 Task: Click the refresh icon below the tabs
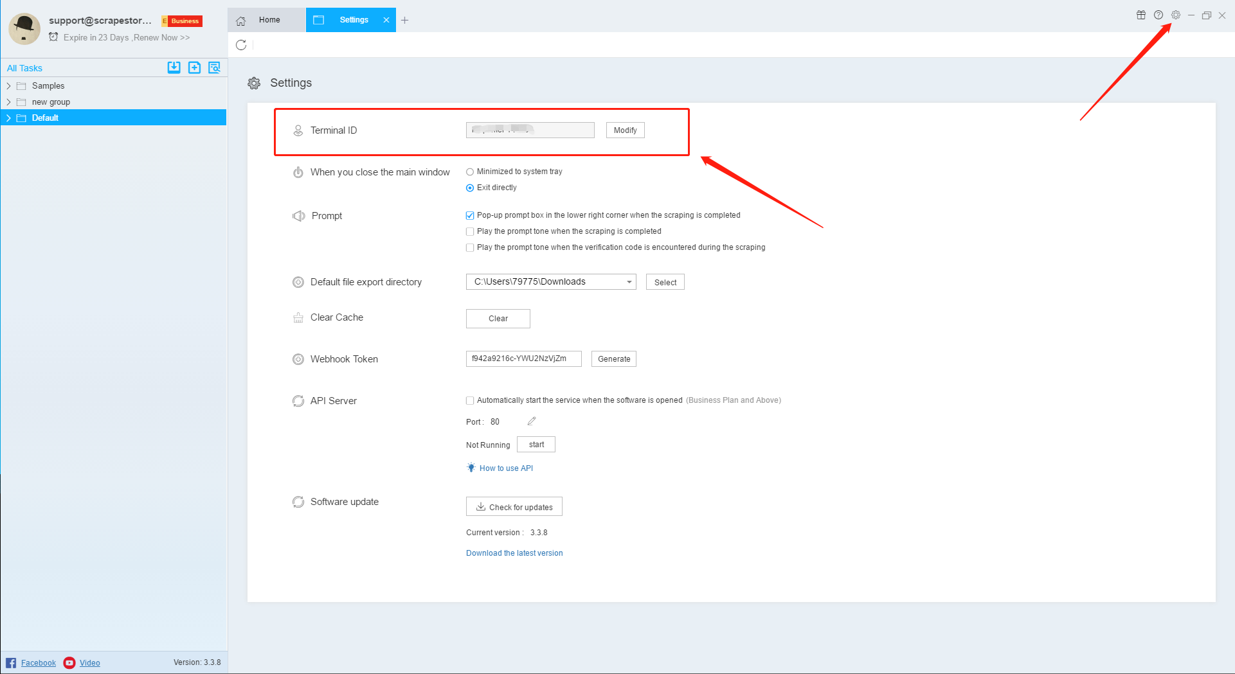pos(241,45)
